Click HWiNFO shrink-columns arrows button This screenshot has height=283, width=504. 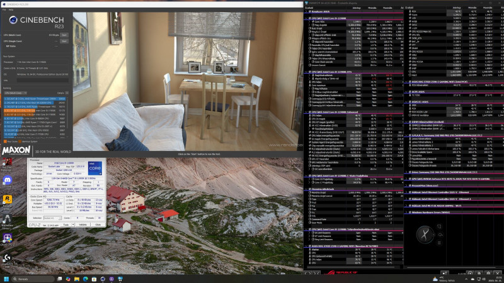click(317, 273)
